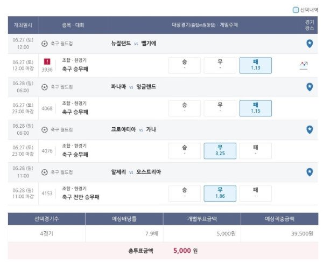Deselect 무 3.25 for game 4076
This screenshot has height=262, width=323.
220,151
